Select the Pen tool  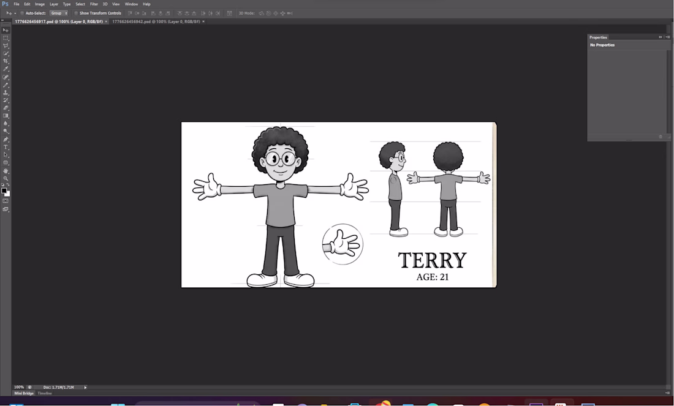tap(6, 140)
